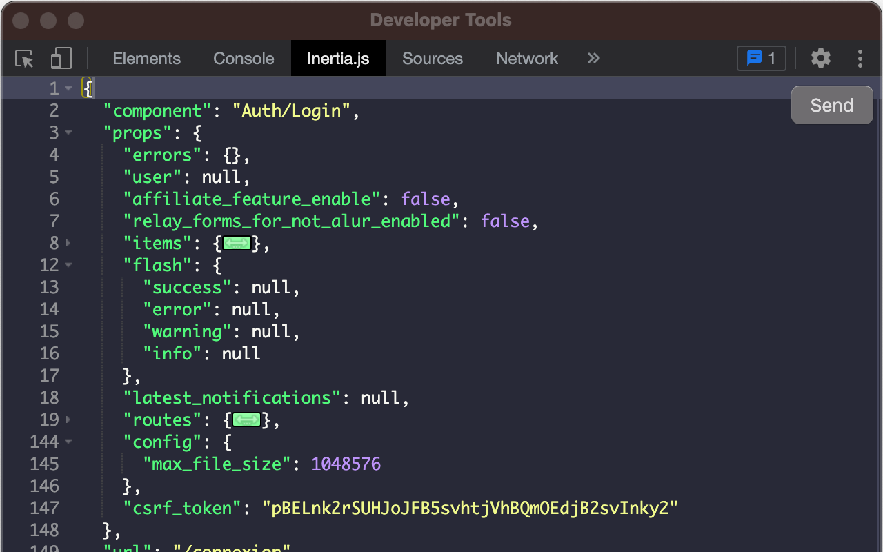Expand the collapsed items array pill
883x552 pixels.
[237, 243]
